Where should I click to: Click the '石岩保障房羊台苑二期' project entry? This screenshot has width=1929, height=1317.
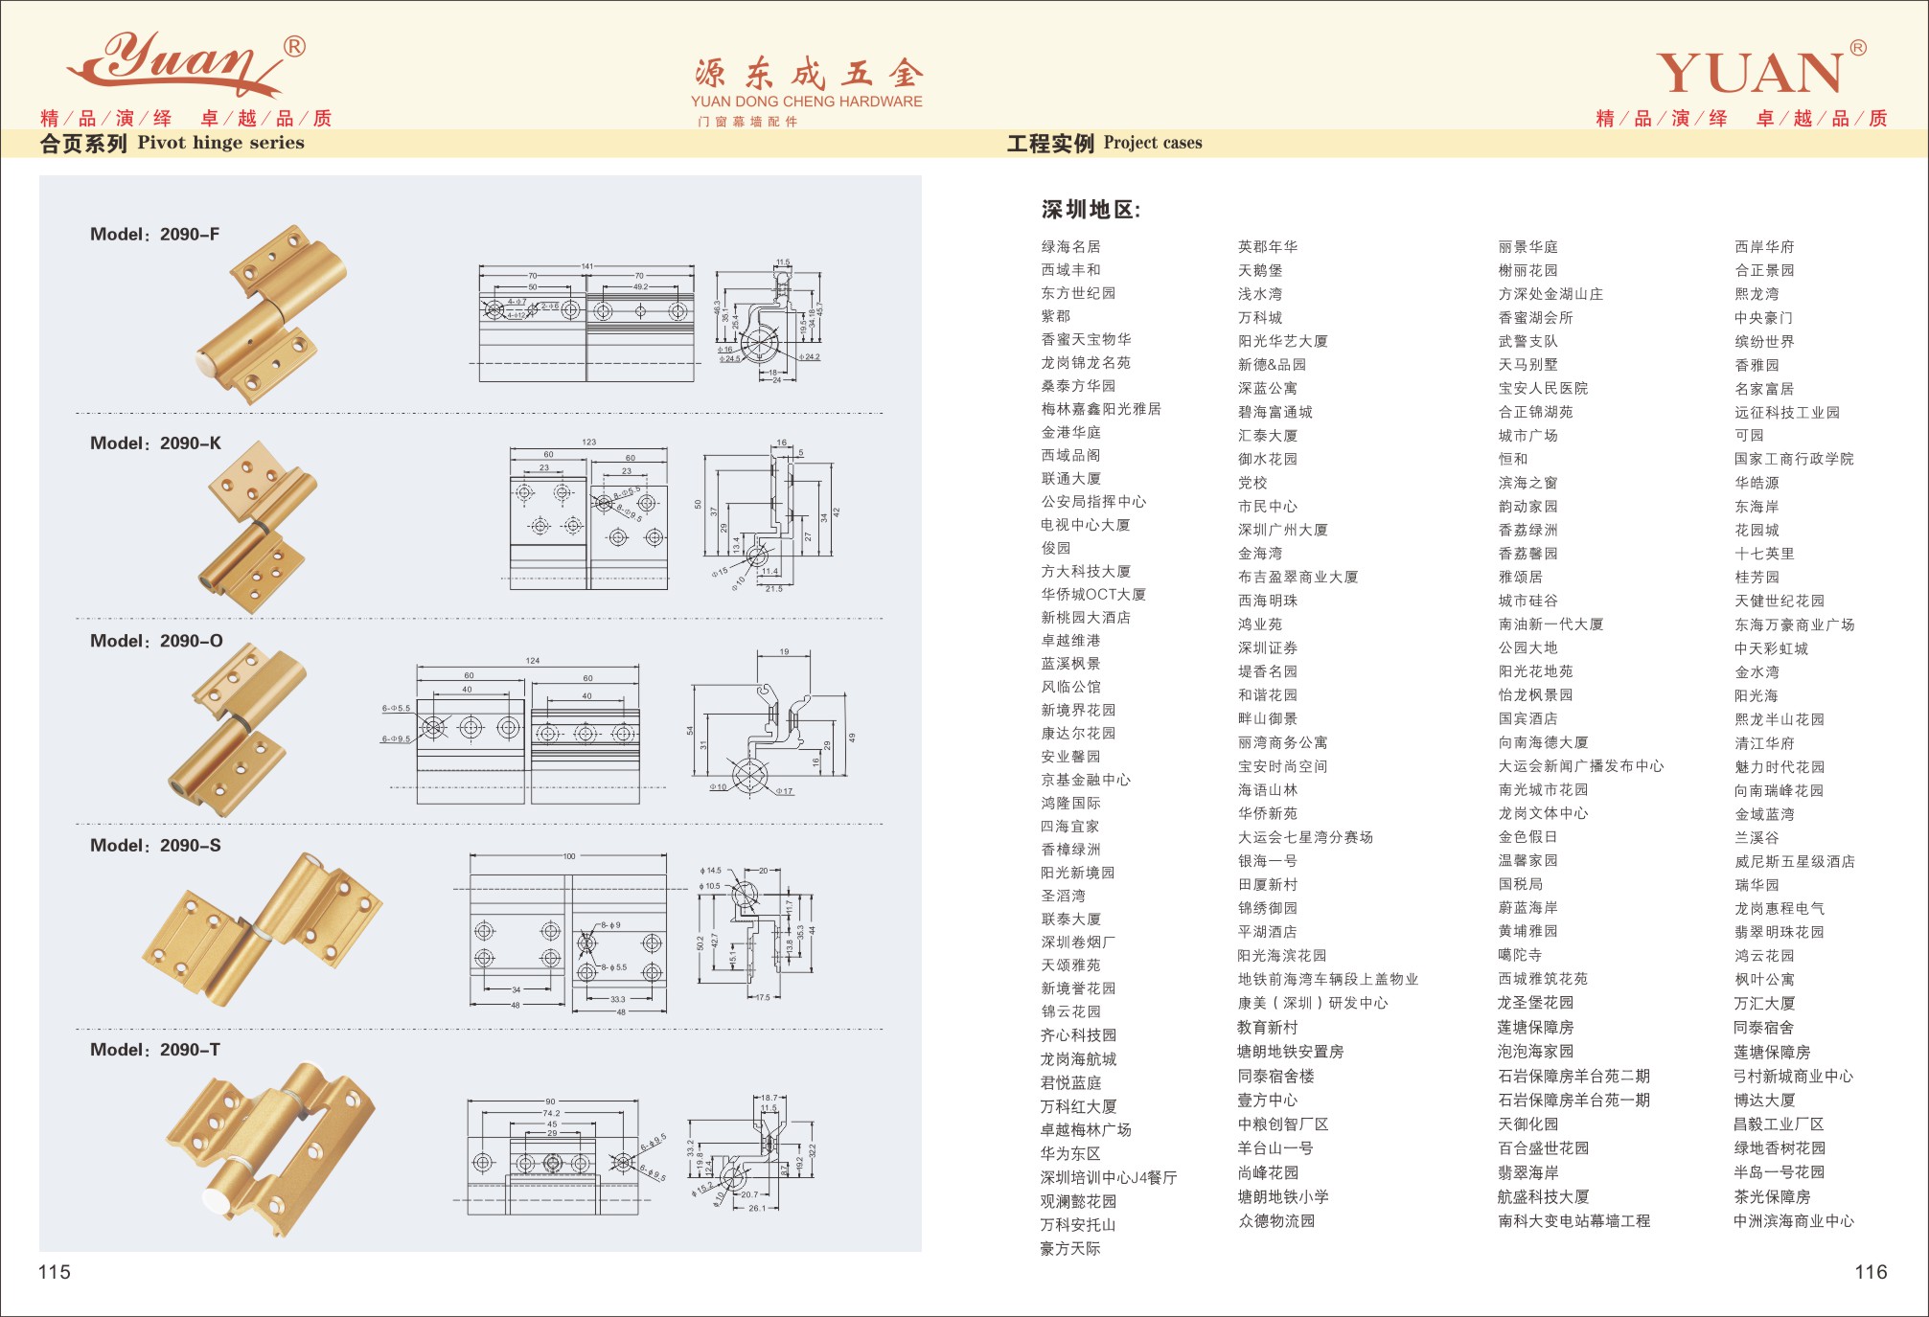point(1573,1077)
